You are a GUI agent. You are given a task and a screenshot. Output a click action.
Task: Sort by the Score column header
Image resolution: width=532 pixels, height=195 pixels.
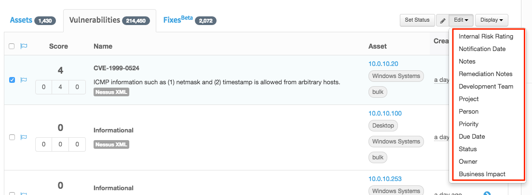(58, 46)
